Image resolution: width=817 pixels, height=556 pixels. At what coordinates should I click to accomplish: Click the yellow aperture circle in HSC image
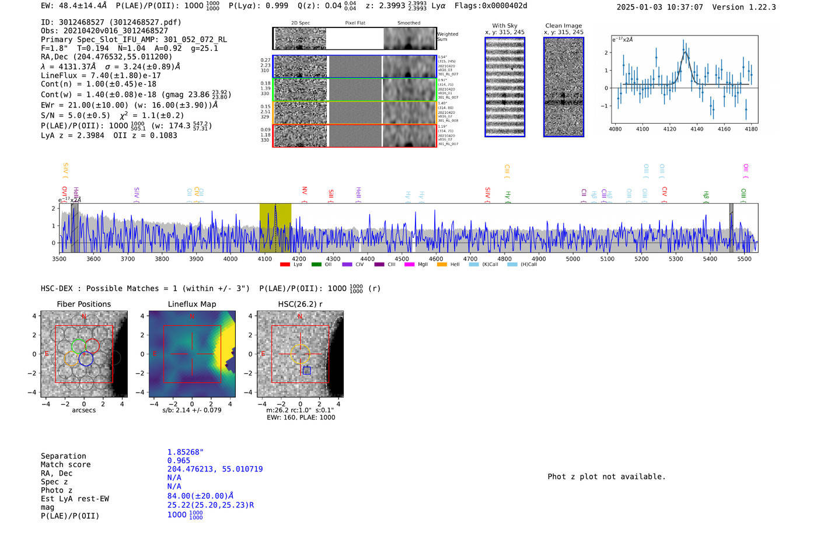300,354
